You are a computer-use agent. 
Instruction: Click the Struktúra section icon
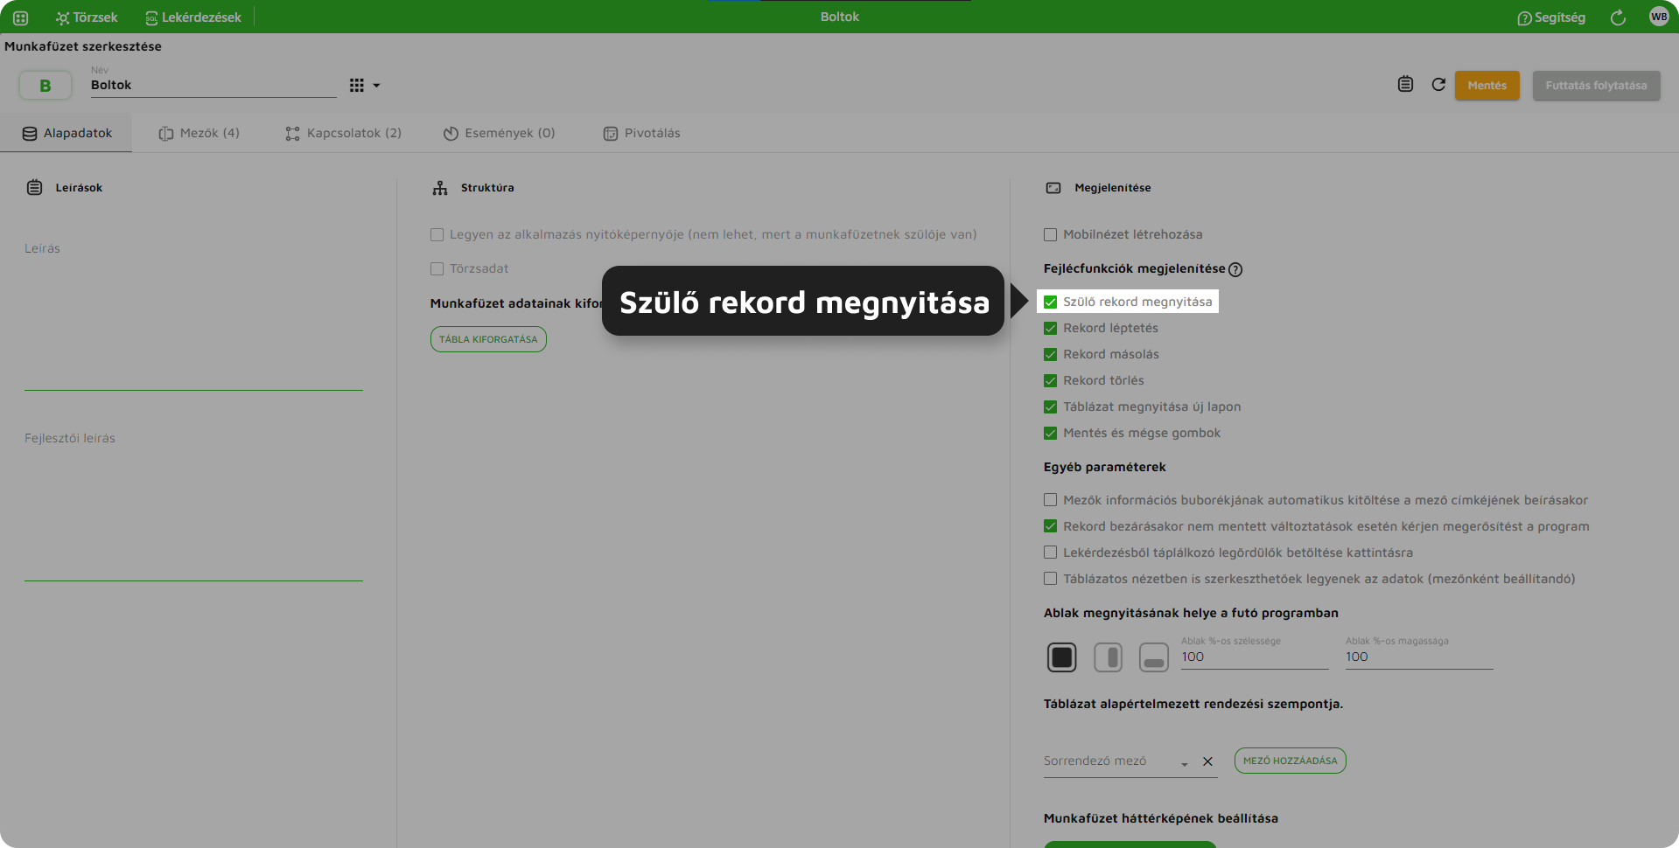(440, 187)
